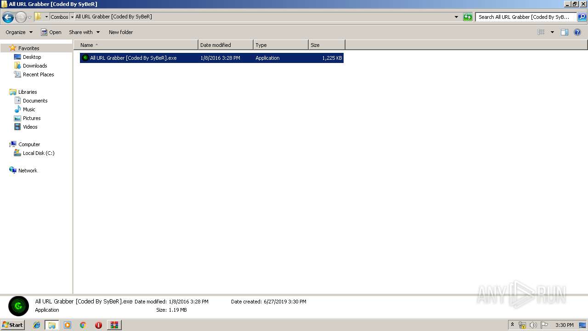This screenshot has height=331, width=588.
Task: Open the Organize menu
Action: pyautogui.click(x=19, y=32)
